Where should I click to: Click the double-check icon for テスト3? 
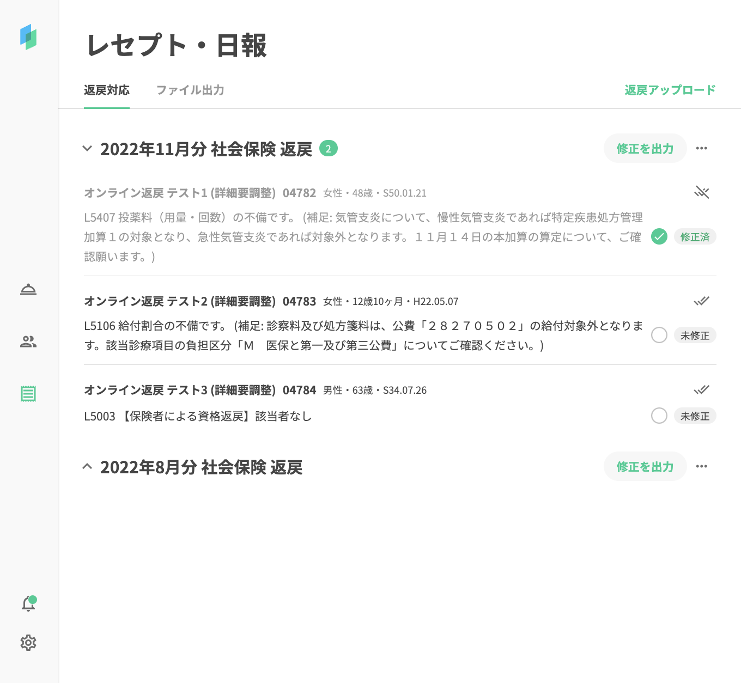pos(701,390)
